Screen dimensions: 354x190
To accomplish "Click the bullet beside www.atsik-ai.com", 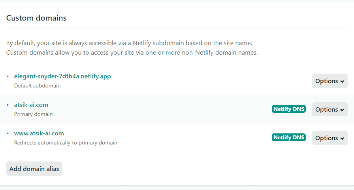I will click(x=8, y=133).
